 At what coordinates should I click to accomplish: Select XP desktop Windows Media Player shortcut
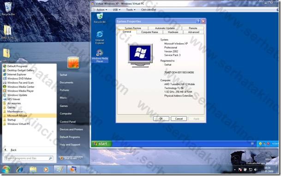pos(100,56)
